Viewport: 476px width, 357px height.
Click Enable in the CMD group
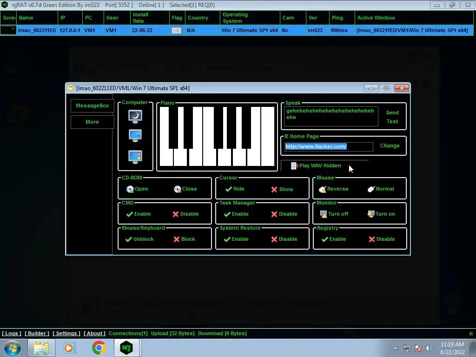coord(139,214)
